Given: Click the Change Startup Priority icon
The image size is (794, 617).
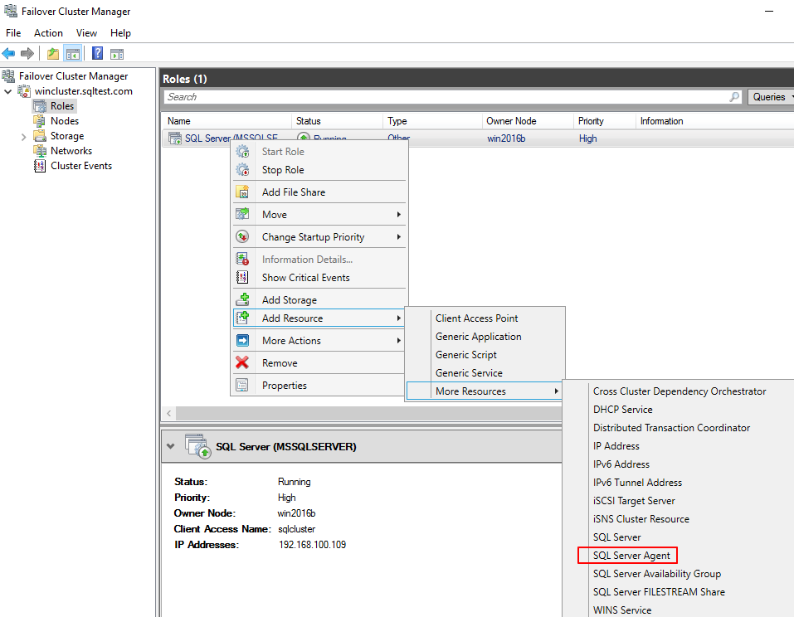Looking at the screenshot, I should point(242,236).
